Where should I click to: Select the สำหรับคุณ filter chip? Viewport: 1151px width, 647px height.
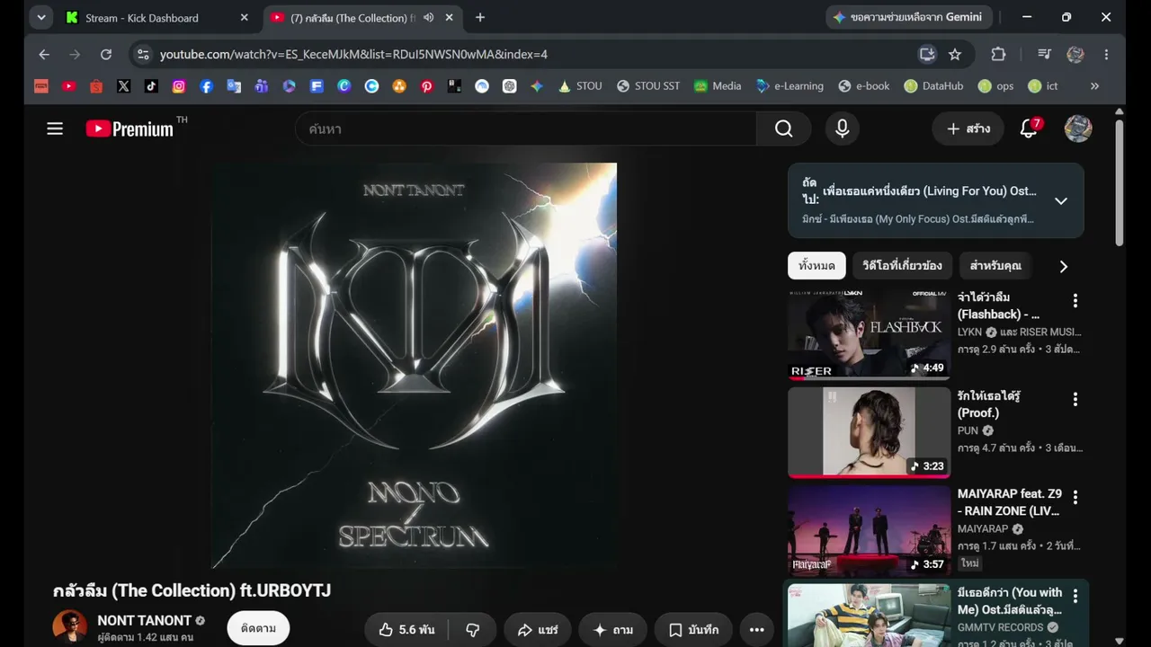pos(995,266)
